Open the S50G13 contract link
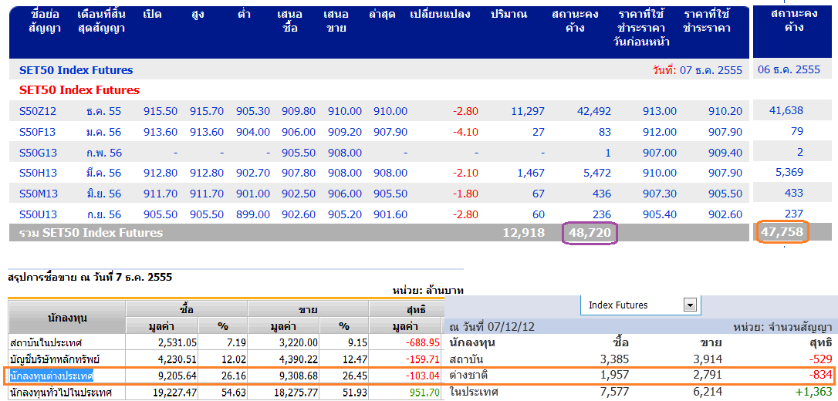The image size is (838, 401). tap(38, 153)
